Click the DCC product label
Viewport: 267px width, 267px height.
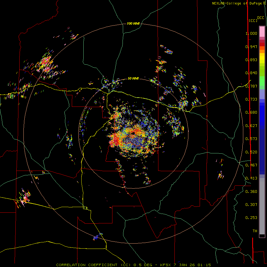(261, 18)
